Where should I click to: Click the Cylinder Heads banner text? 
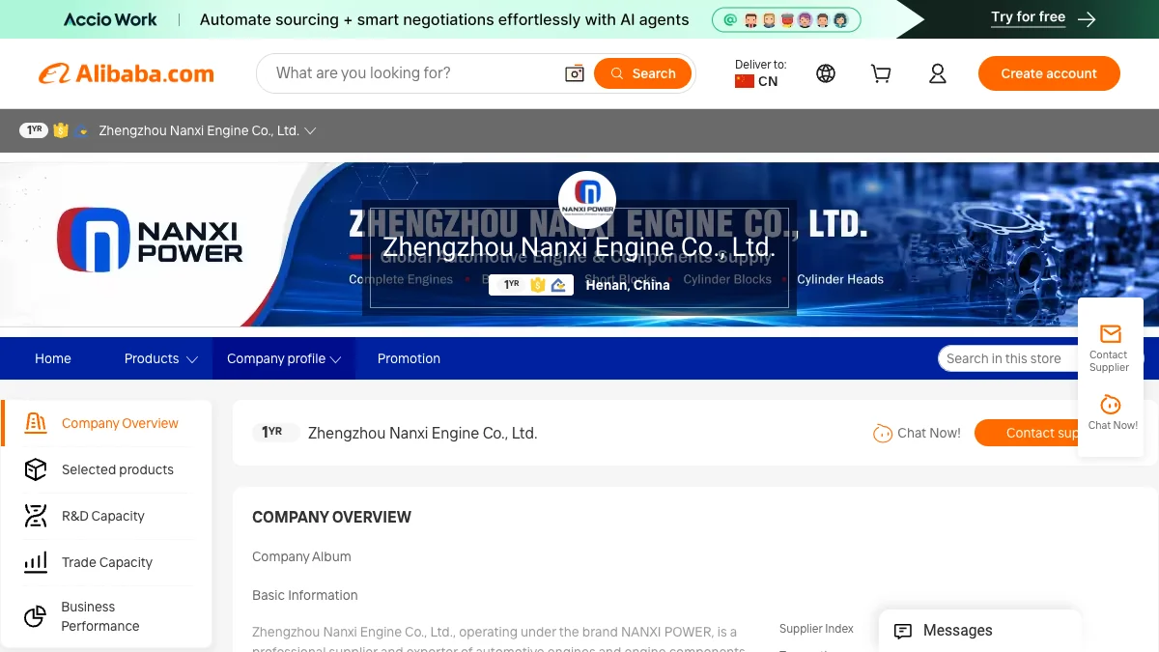840,279
